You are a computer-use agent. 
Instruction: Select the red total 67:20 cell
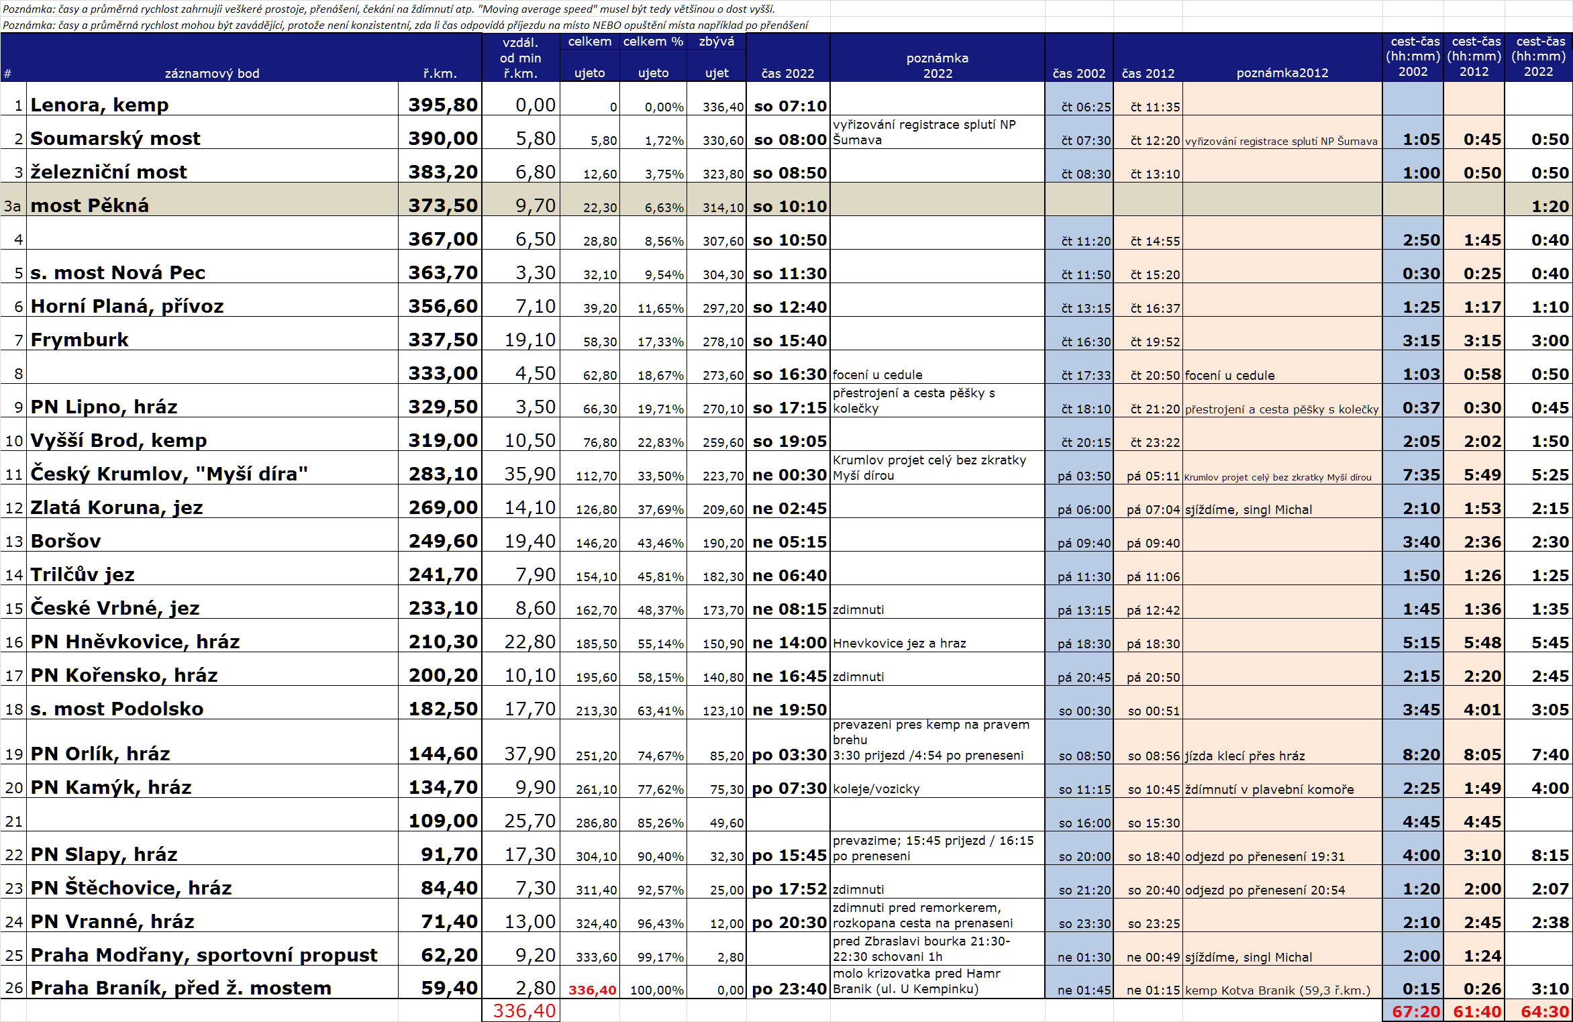click(x=1415, y=1011)
